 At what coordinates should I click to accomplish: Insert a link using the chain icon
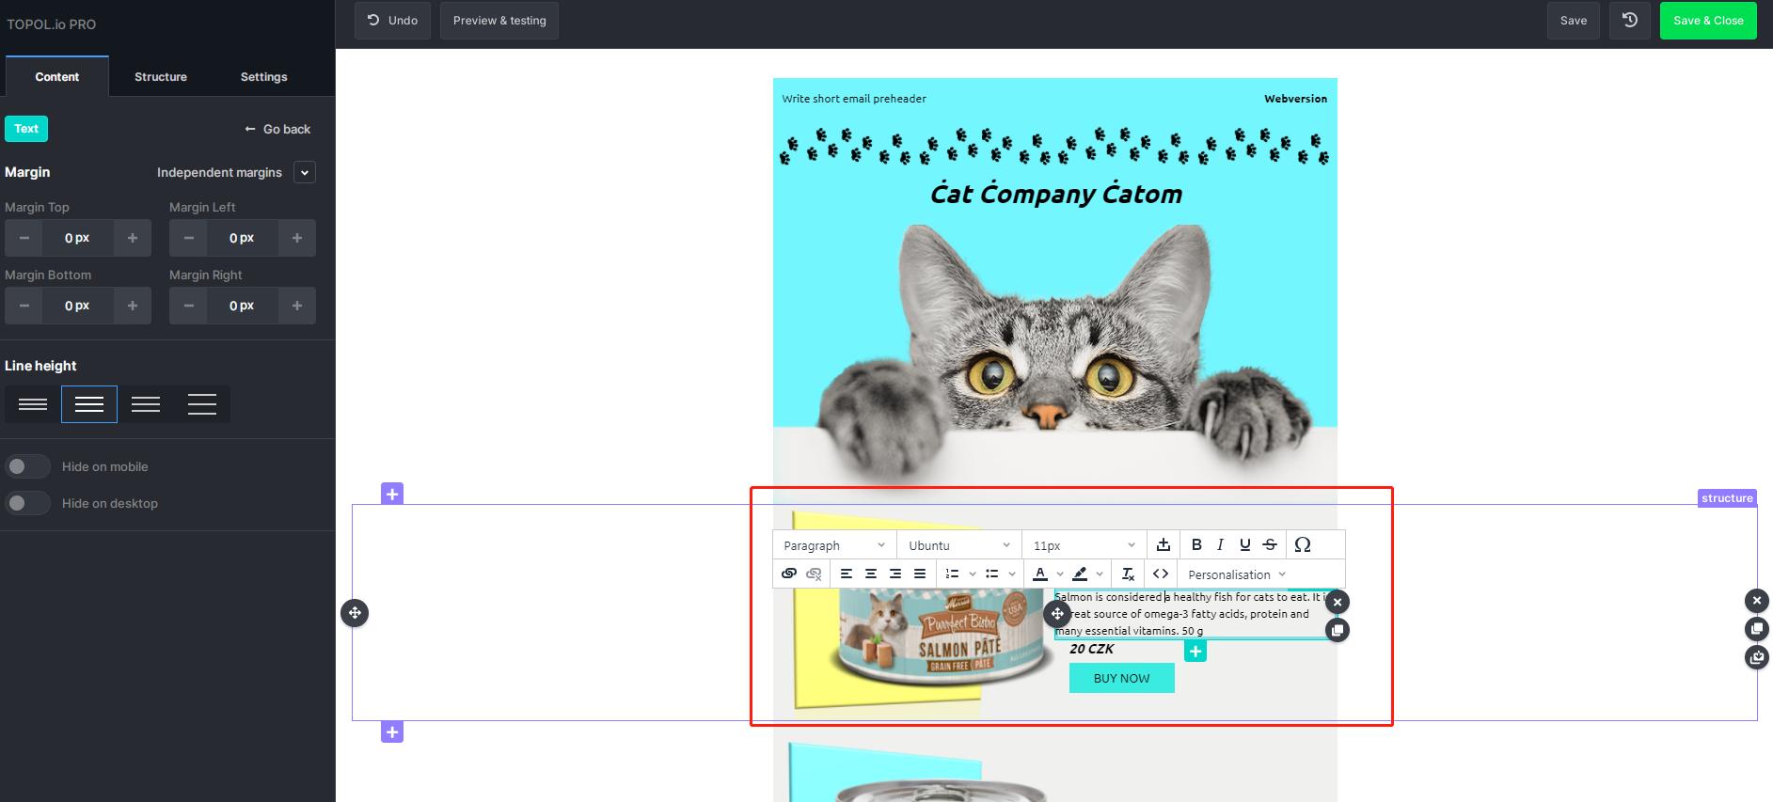pyautogui.click(x=789, y=574)
